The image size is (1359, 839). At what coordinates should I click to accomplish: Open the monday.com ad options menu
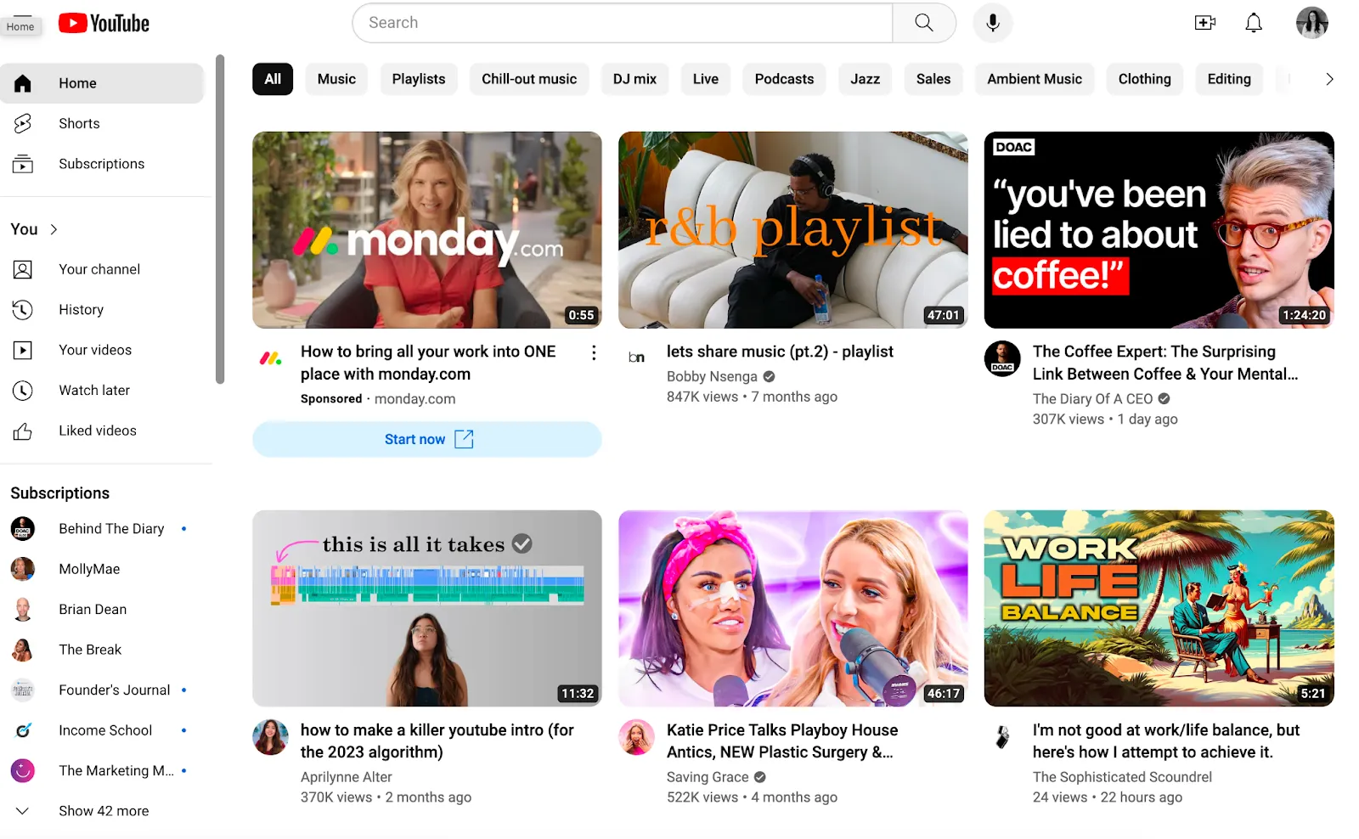(x=594, y=352)
